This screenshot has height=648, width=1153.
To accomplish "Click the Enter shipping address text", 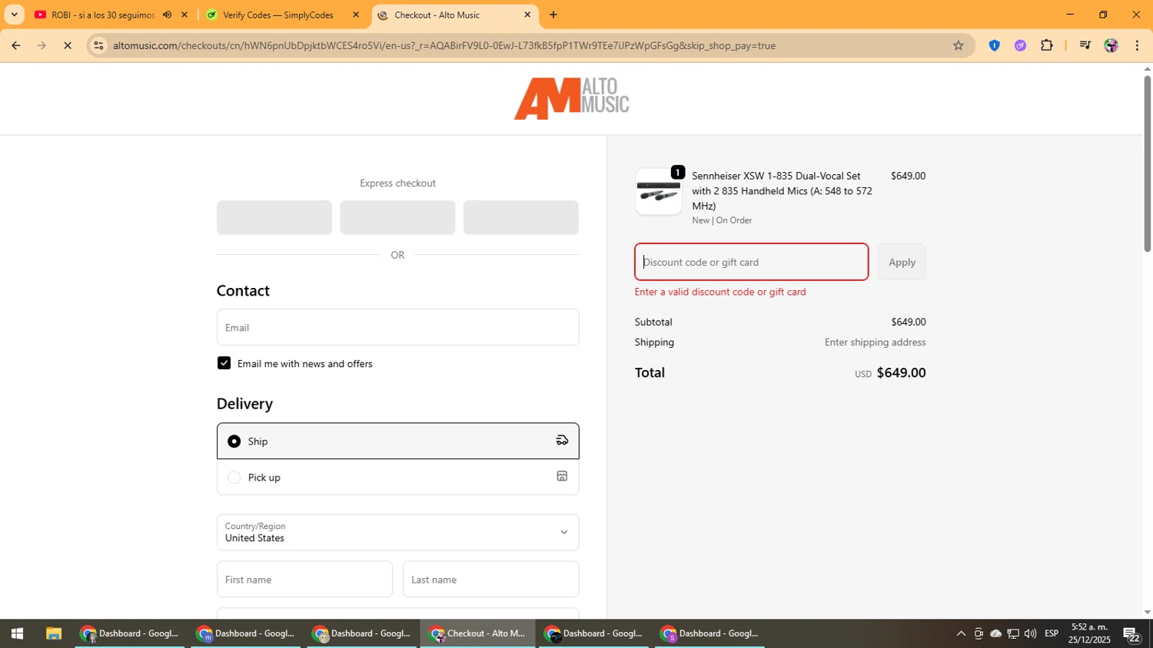I will pyautogui.click(x=875, y=342).
